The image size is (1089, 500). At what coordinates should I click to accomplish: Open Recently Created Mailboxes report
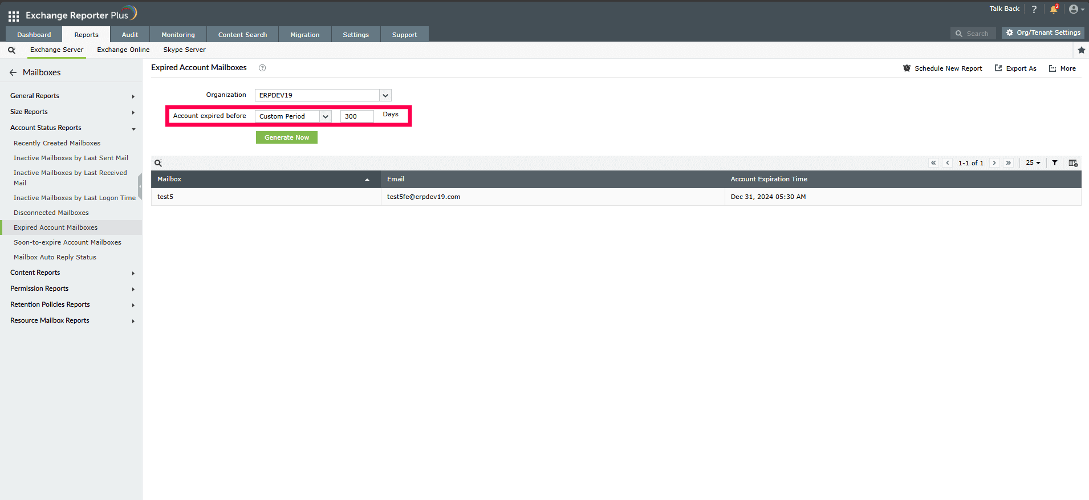[x=57, y=143]
